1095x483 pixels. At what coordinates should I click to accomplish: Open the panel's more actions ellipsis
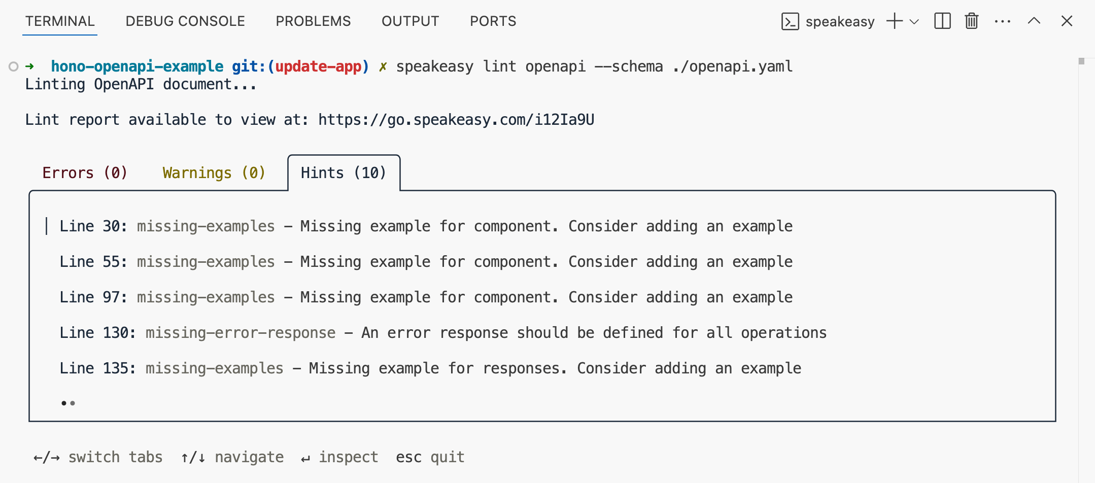[1002, 21]
